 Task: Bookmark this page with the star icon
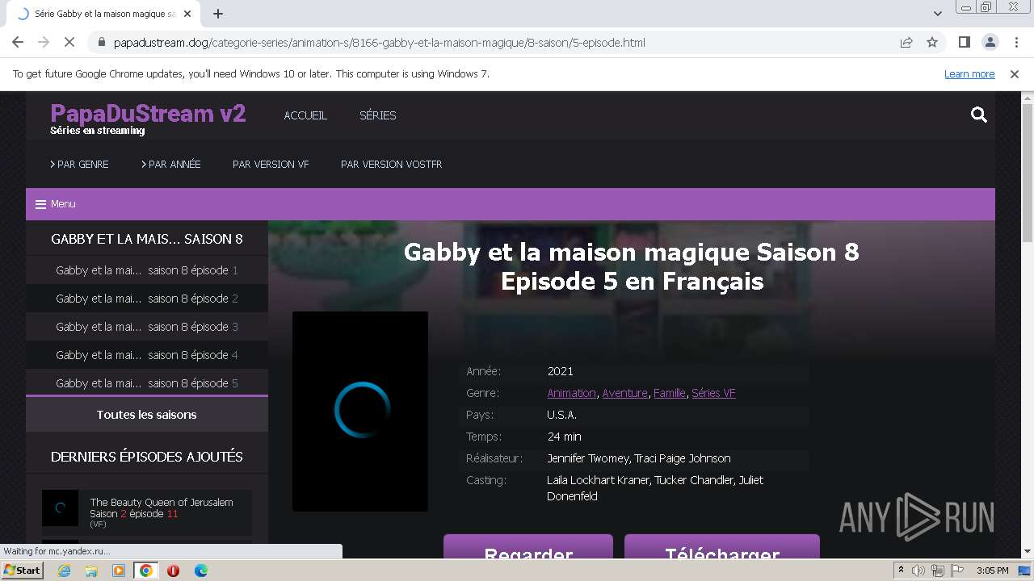pyautogui.click(x=932, y=42)
